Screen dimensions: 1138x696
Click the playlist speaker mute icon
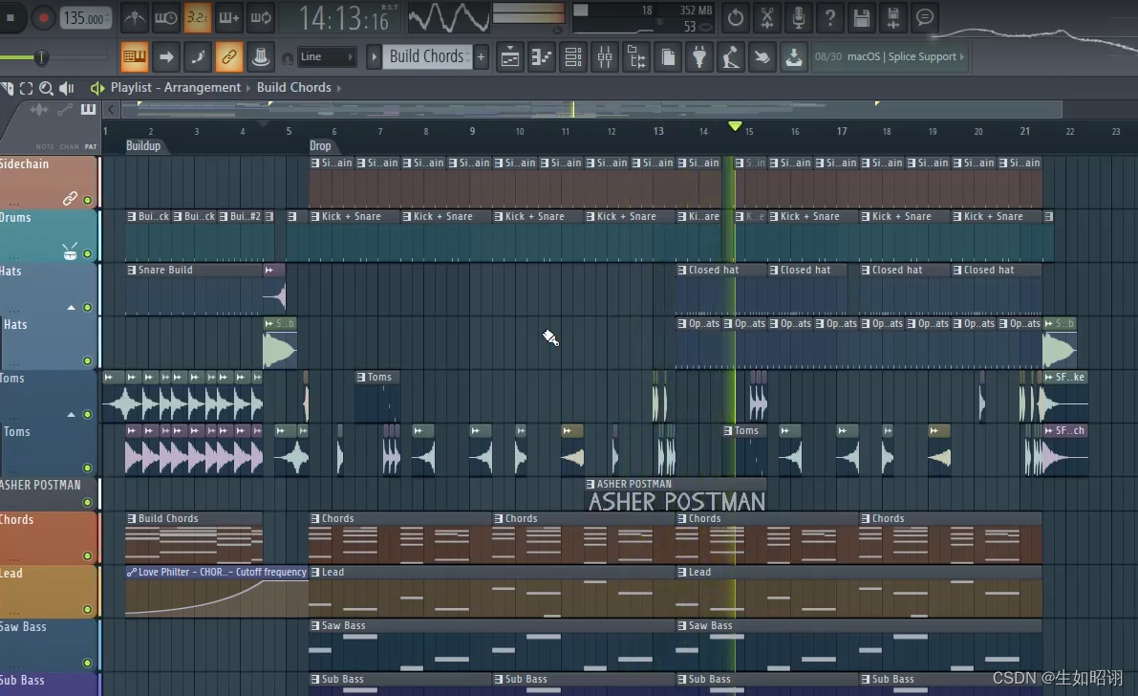tap(67, 88)
